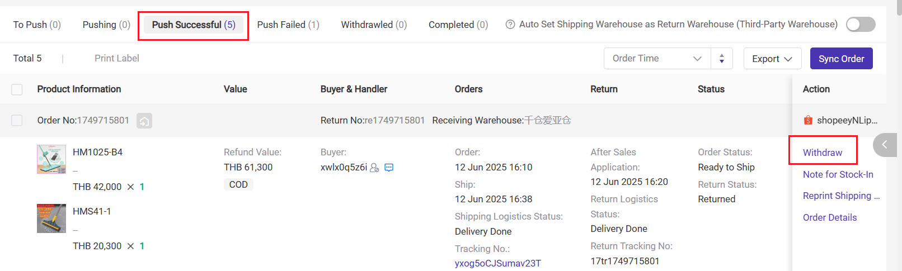
Task: Open the Order Time sort dropdown
Action: (657, 59)
